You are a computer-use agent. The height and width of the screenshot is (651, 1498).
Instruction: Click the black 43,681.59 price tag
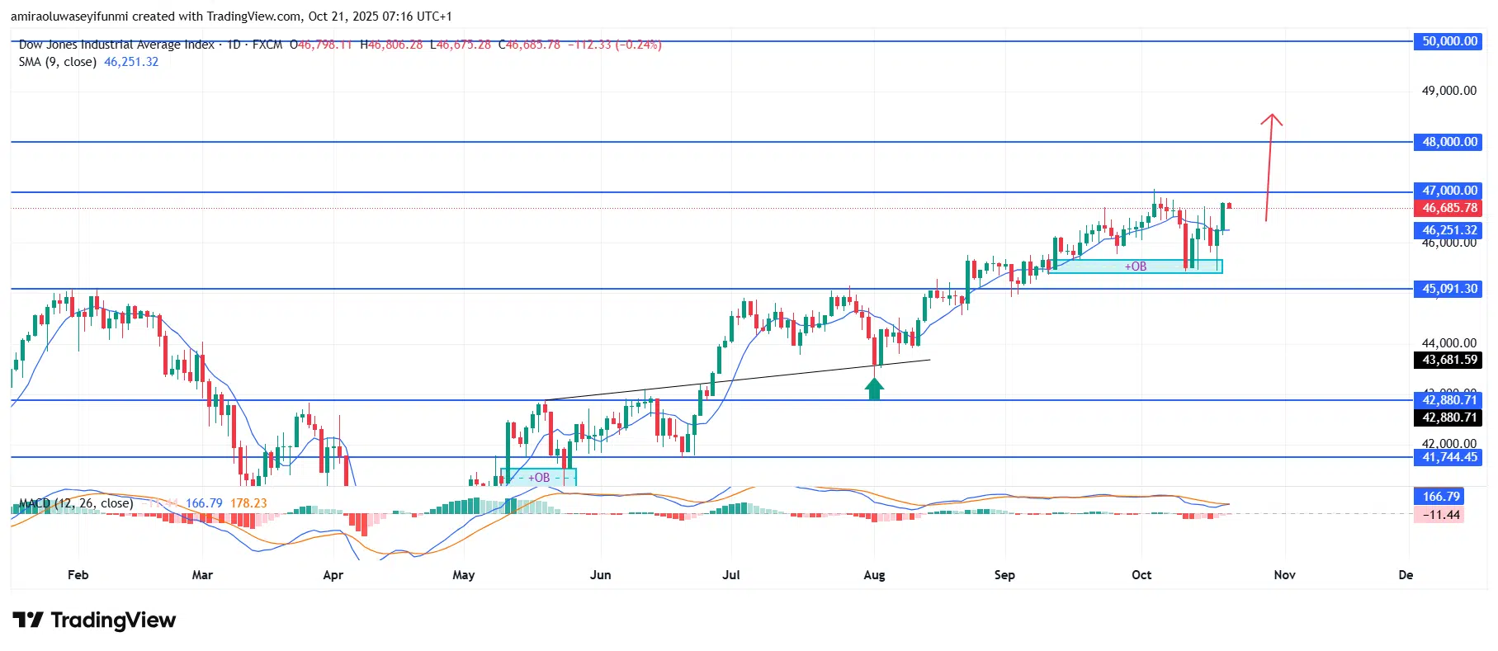coord(1449,360)
